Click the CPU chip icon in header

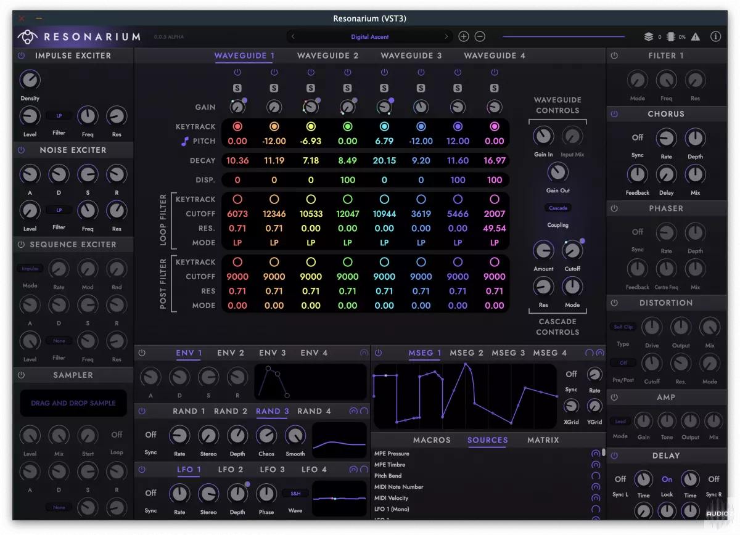671,37
